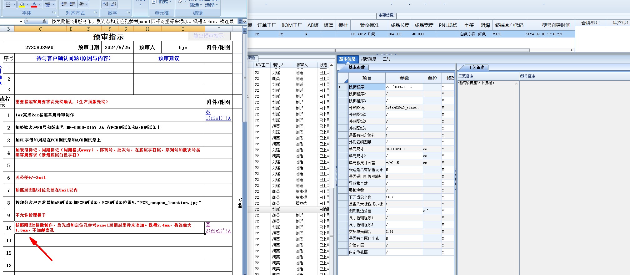This screenshot has width=630, height=275.
Task: Click the fx insert function icon
Action: 44,21
